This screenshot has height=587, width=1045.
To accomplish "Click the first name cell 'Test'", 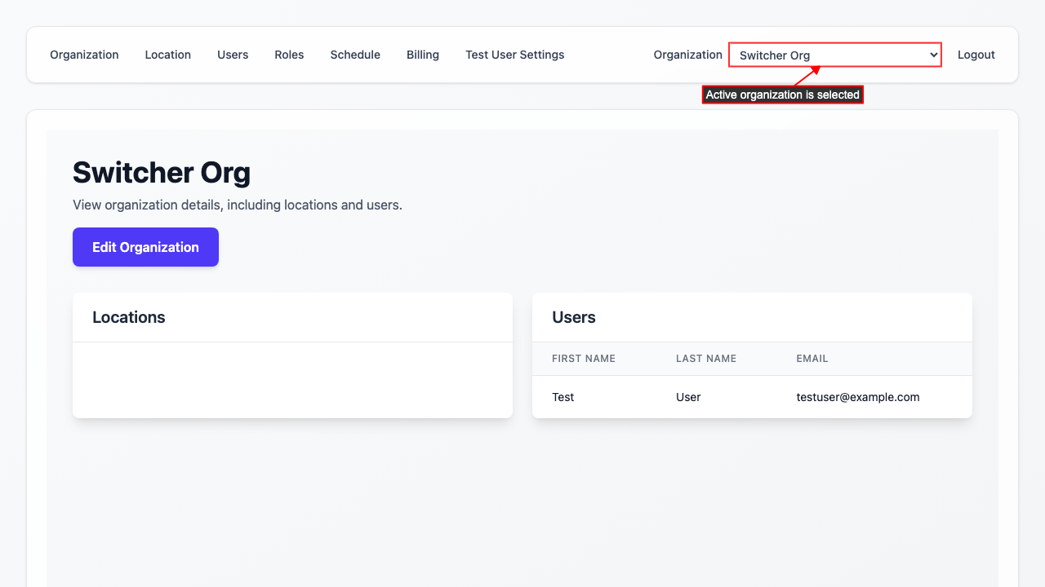I will (x=563, y=397).
